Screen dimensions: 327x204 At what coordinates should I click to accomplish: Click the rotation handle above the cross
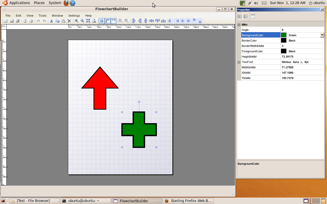point(139,102)
